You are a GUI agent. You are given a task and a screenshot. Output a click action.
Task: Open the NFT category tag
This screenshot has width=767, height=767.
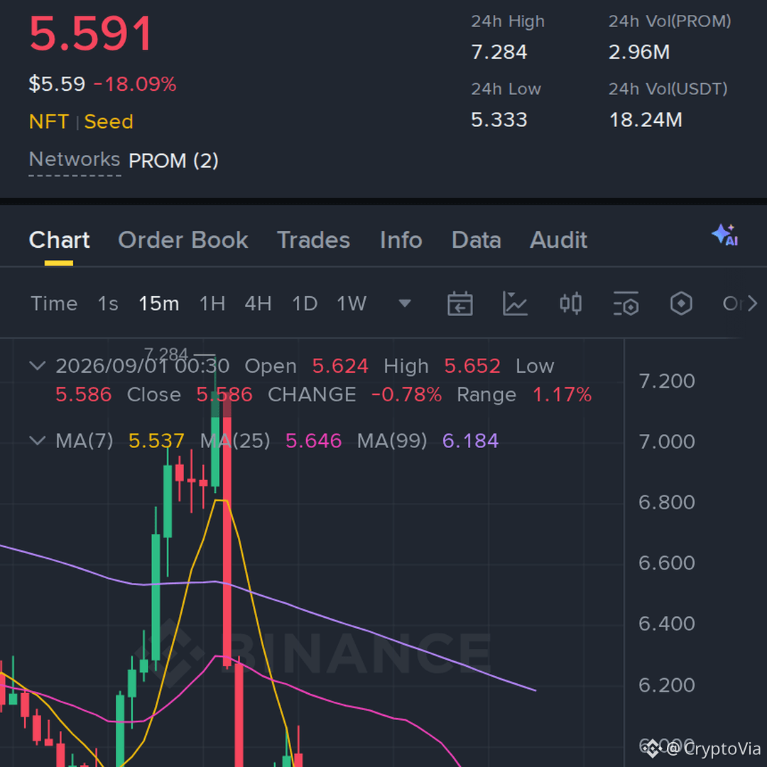pos(49,122)
